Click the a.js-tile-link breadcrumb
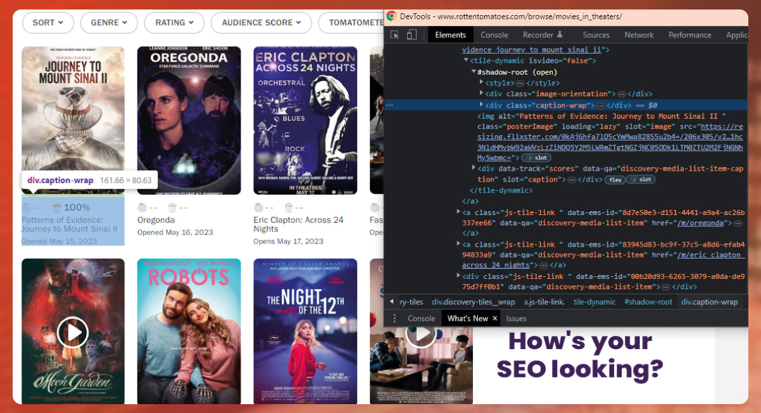Viewport: 761px width, 413px height. coord(544,302)
